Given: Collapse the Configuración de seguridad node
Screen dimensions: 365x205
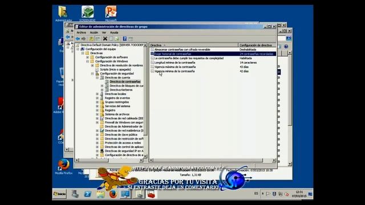Looking at the screenshot, I should click(x=92, y=73).
